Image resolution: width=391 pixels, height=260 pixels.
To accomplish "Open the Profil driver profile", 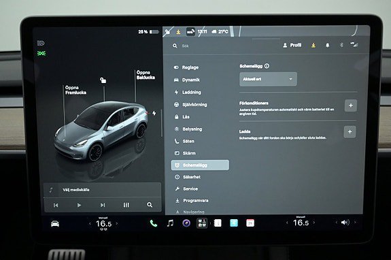I will point(292,45).
